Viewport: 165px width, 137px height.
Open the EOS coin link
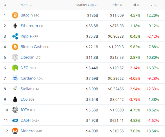tap(24, 99)
